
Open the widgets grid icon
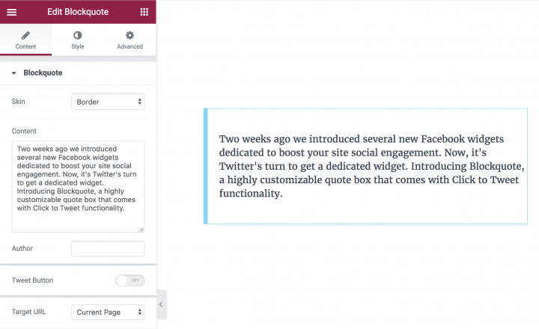coord(144,12)
